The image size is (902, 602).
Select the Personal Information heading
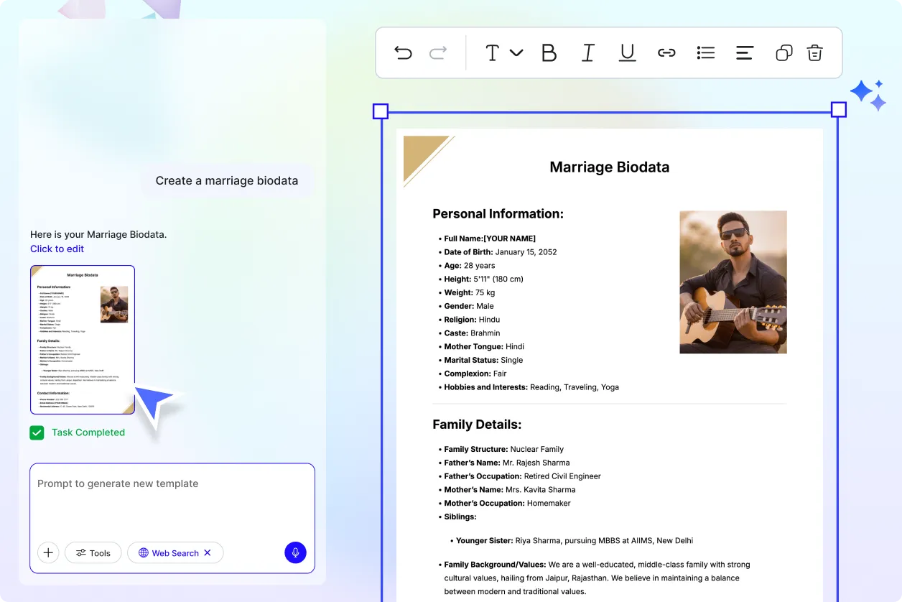click(498, 213)
